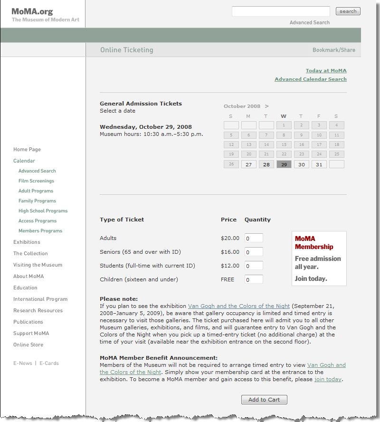
Task: Open International Program in the sidebar
Action: point(40,299)
